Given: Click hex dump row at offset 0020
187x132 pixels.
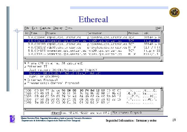Looking at the screenshot, I should click(90, 96).
